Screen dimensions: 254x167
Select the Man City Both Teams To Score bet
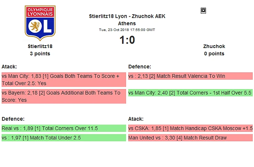click(64, 80)
